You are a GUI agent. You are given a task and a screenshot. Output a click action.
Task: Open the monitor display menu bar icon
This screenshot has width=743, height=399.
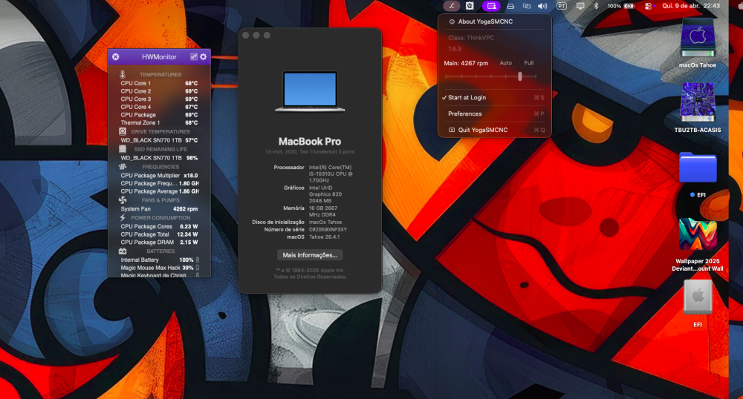tap(580, 6)
